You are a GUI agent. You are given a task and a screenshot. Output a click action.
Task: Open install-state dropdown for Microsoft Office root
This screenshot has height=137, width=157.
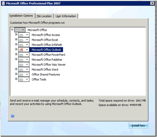[x=20, y=30]
